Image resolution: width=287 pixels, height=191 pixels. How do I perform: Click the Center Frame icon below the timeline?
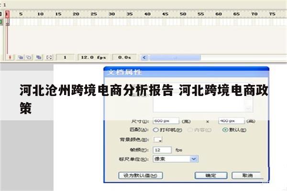pos(10,57)
